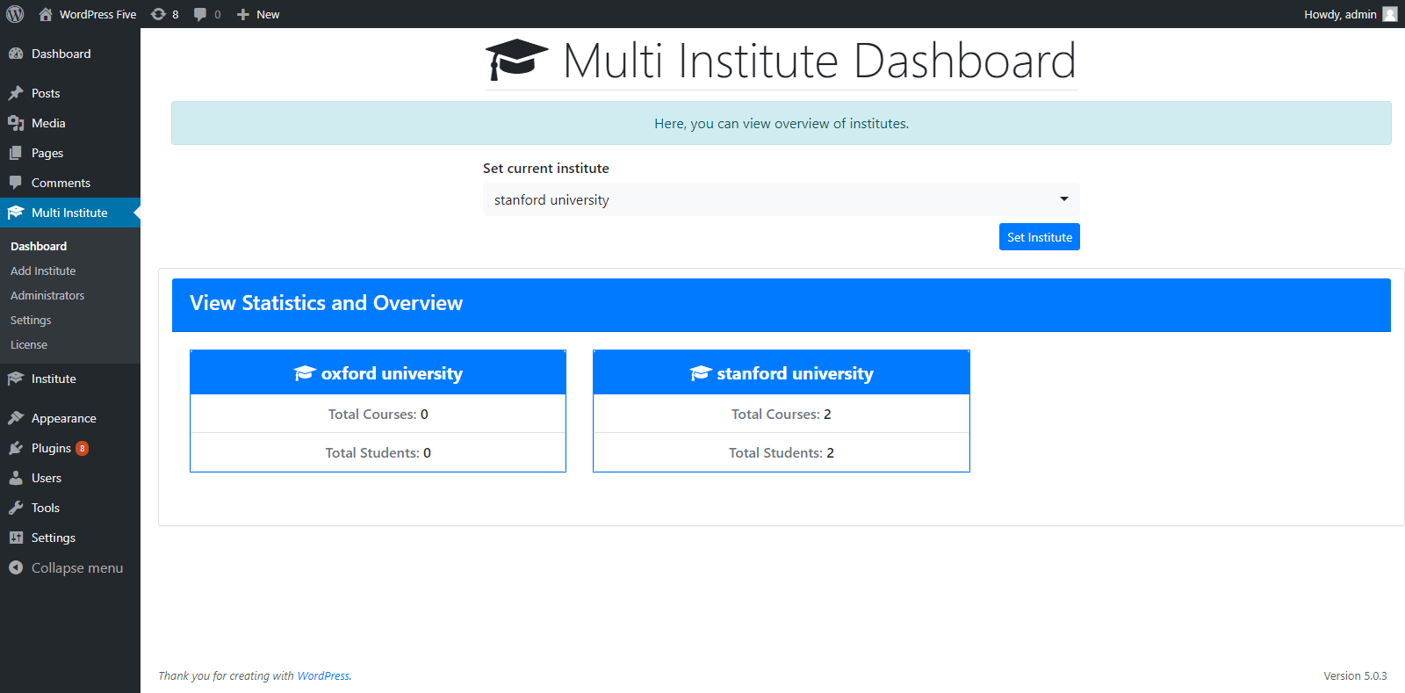Click the Tools wrench icon
This screenshot has width=1405, height=693.
point(16,508)
